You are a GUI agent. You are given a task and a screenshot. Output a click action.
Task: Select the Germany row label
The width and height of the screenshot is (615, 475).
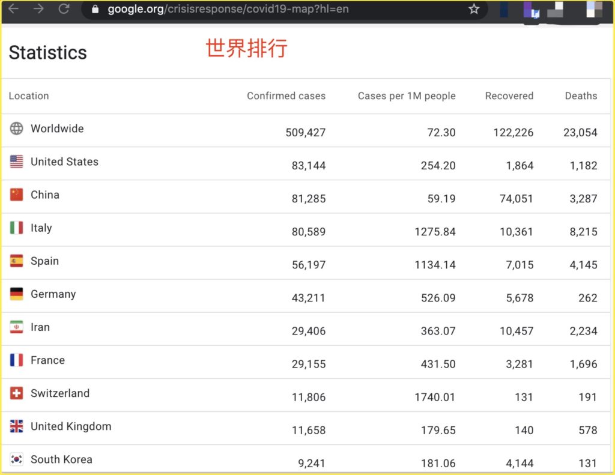click(53, 294)
